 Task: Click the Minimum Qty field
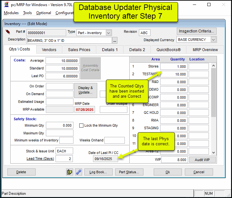pyautogui.click(x=59, y=125)
